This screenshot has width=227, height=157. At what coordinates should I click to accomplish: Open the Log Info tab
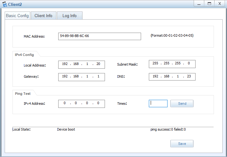coord(69,16)
